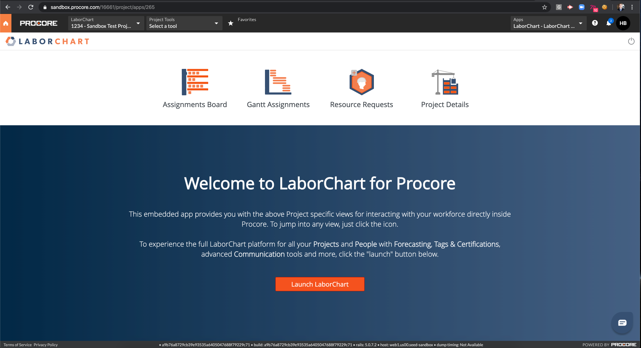Open the Assignments Board icon

coord(195,82)
